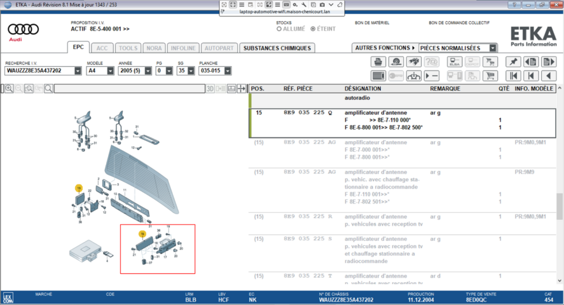The image size is (564, 305).
Task: Open the ANNÉE 2005 (5) dropdown
Action: click(x=148, y=71)
